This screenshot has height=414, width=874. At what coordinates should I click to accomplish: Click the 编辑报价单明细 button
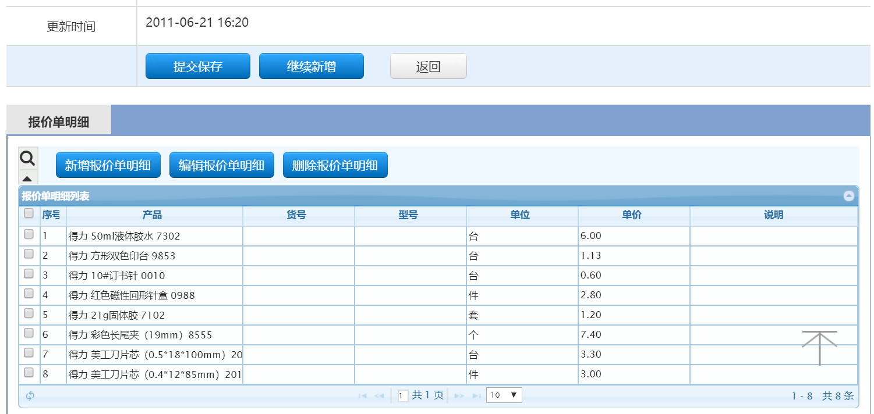point(222,166)
